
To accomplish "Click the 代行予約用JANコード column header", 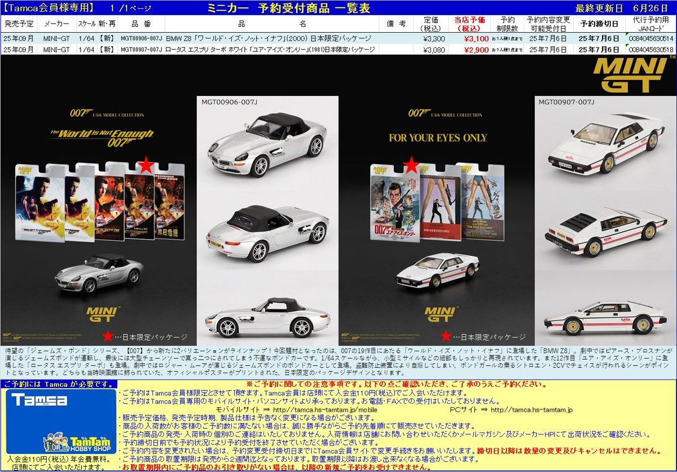I will pos(650,24).
